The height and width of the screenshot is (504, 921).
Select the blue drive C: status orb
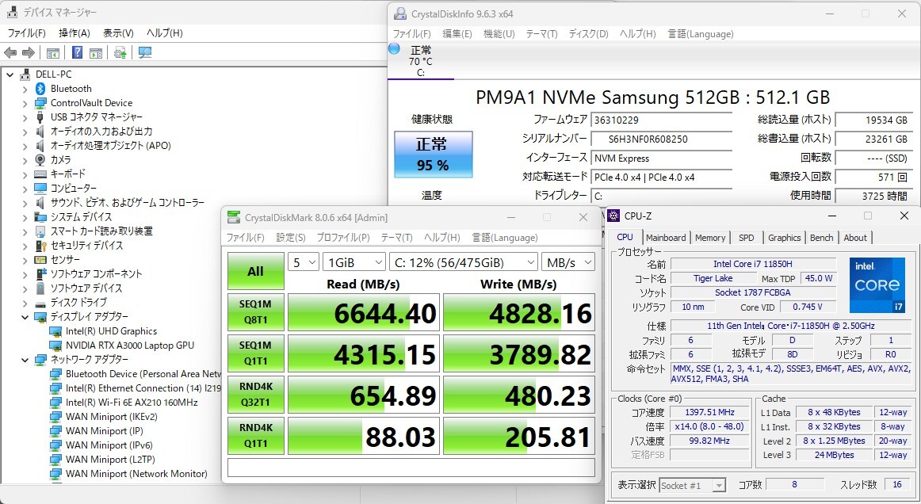(x=394, y=49)
